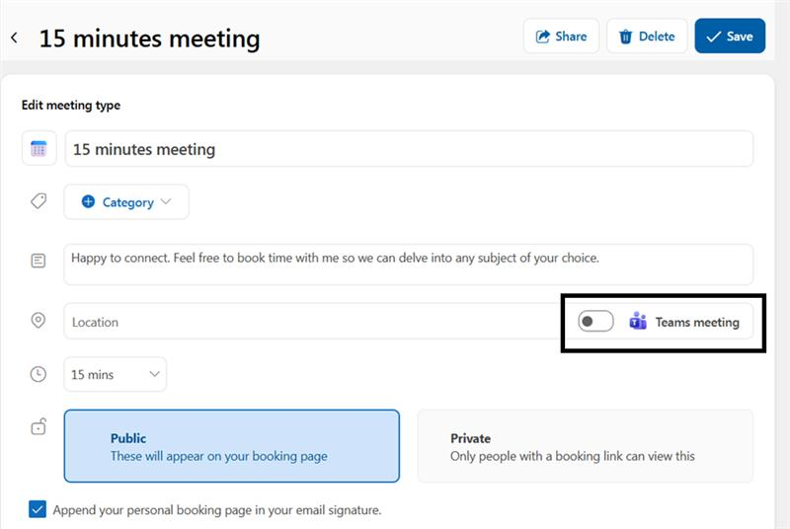Edit the 'Happy to connect' description box
The width and height of the screenshot is (790, 529).
[409, 264]
